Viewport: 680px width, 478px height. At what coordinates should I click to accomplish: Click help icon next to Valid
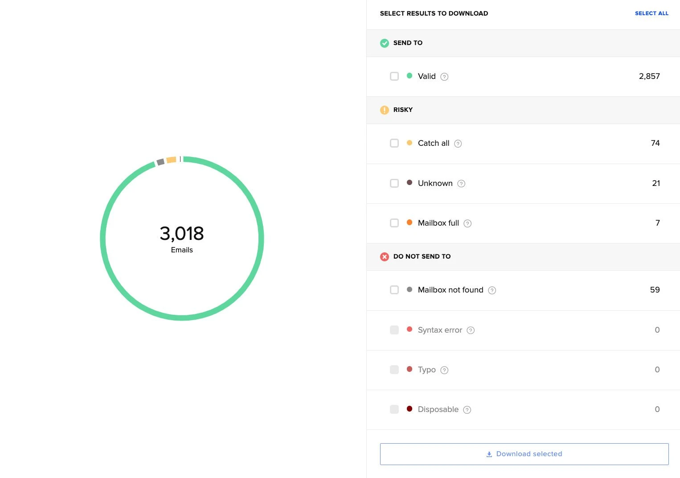(x=444, y=77)
